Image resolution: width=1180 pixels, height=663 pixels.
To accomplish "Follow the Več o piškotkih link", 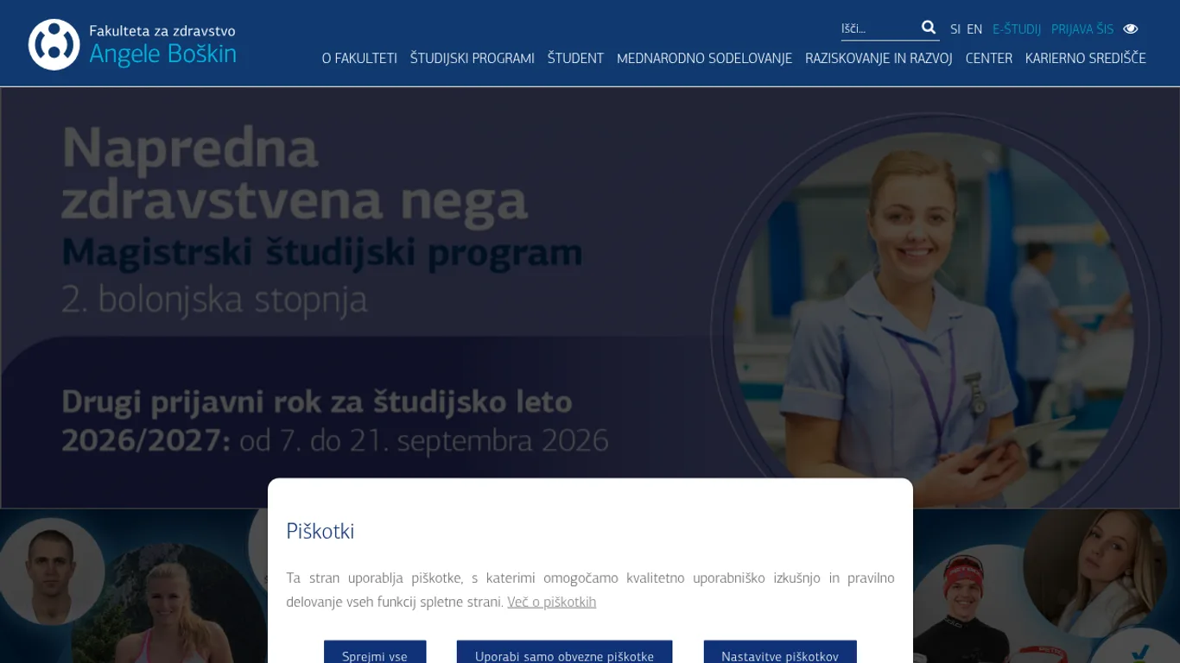I will click(551, 602).
